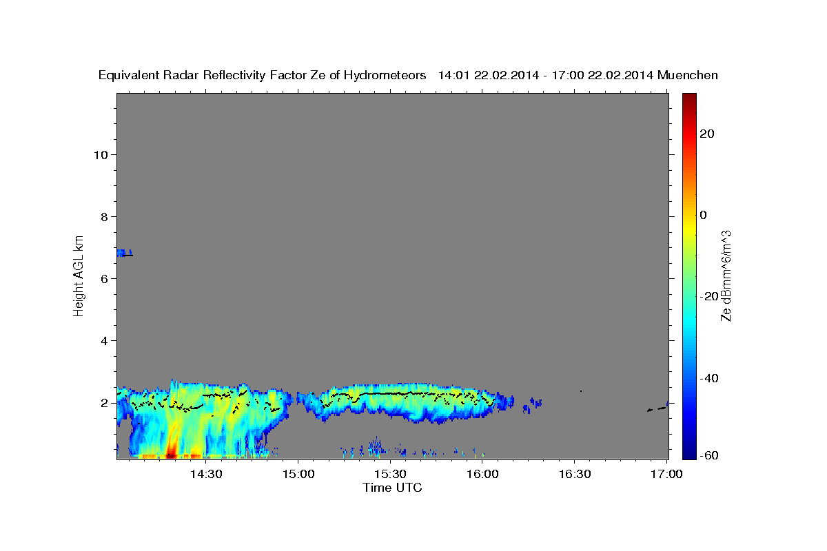Click the height tick label 10
This screenshot has width=827, height=551.
click(x=101, y=154)
